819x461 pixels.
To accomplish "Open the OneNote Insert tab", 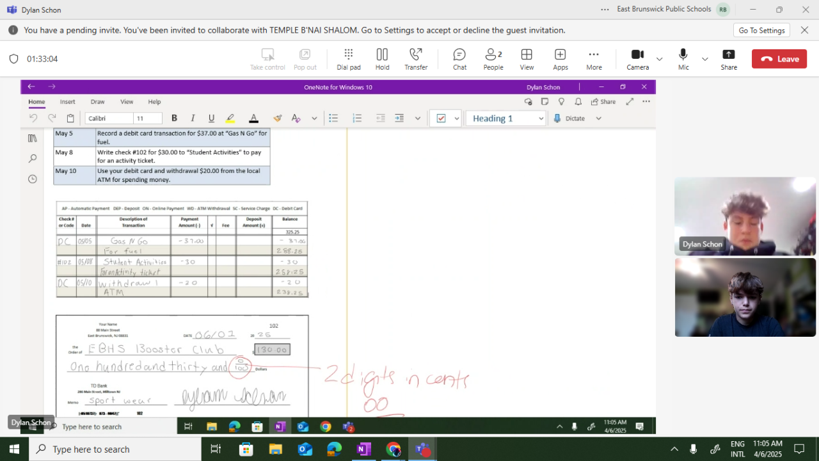I will pos(68,102).
